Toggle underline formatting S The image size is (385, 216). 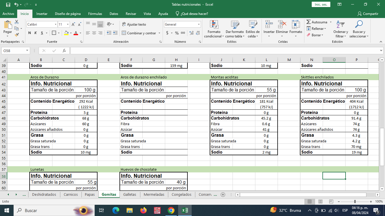point(42,33)
